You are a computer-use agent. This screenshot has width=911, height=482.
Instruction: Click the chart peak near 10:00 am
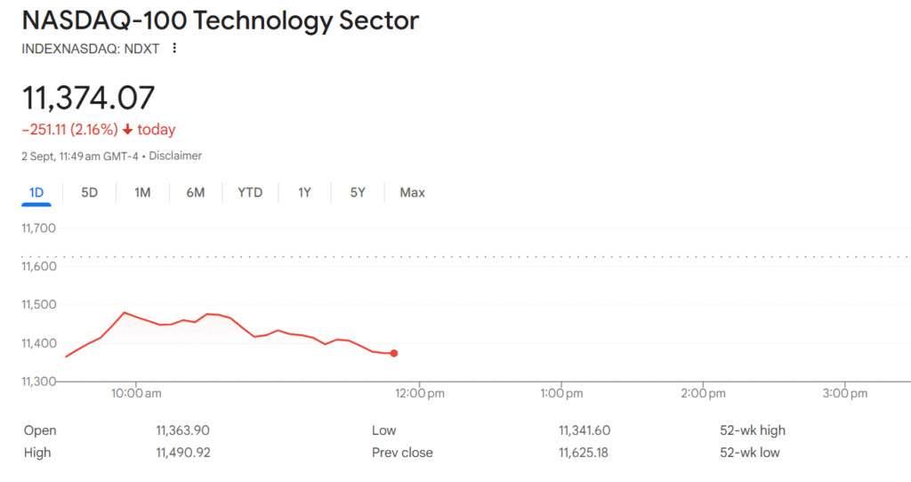pos(124,312)
